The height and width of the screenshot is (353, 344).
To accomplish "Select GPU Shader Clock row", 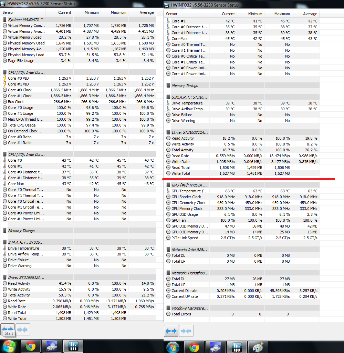I will point(242,197).
